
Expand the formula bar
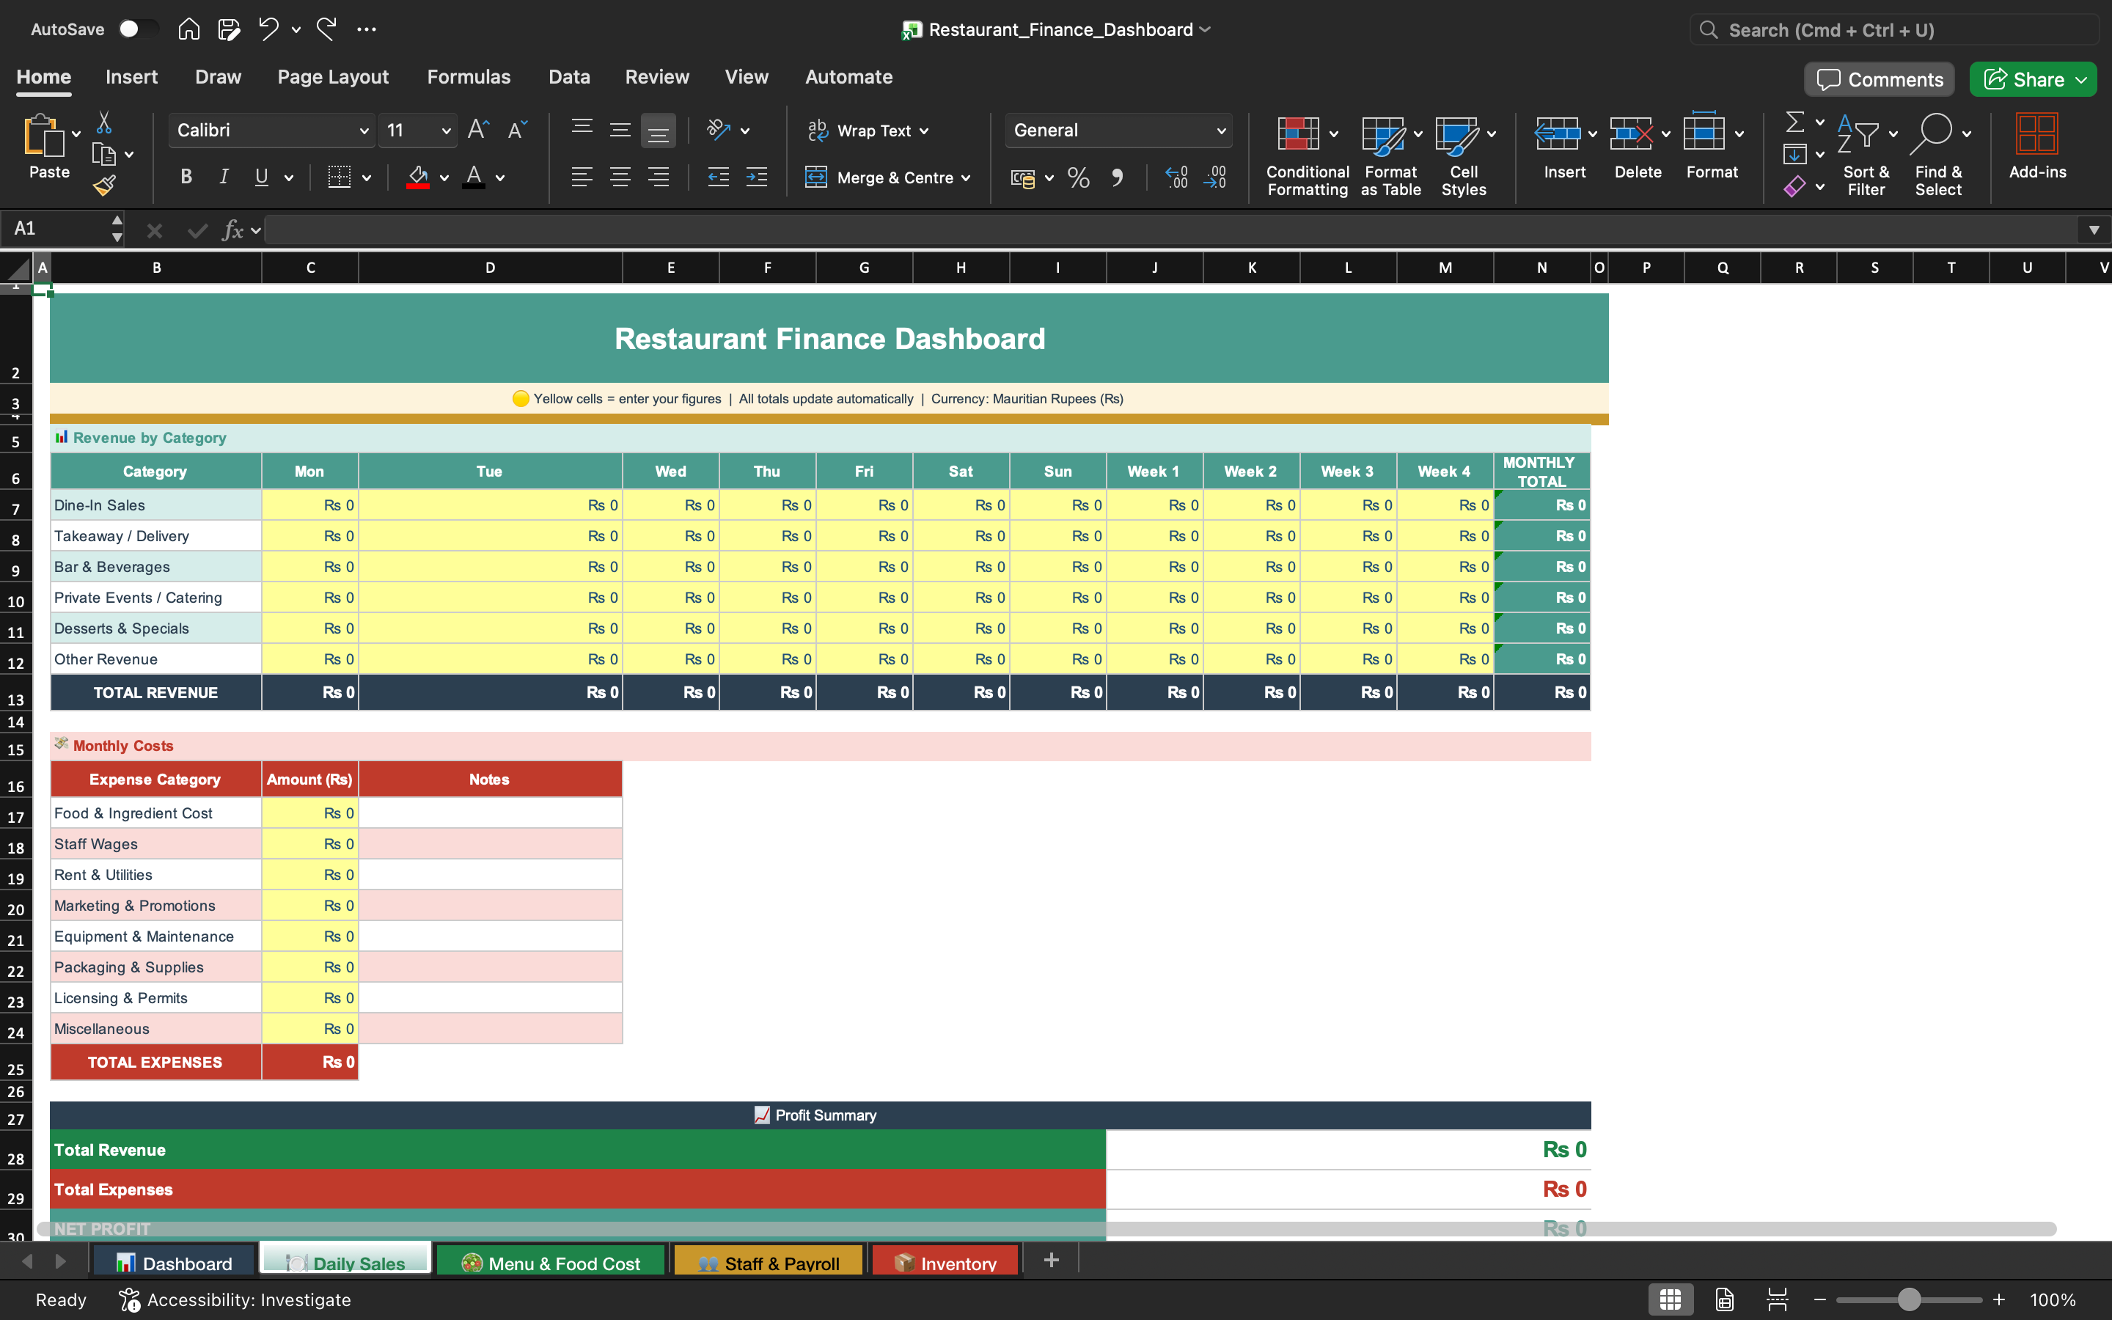(2093, 230)
